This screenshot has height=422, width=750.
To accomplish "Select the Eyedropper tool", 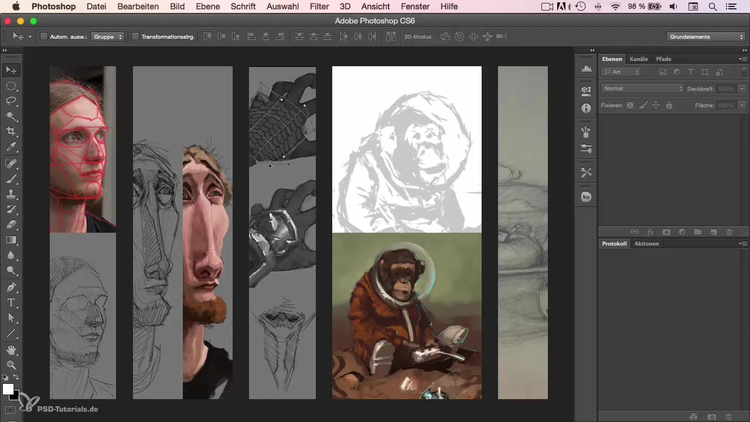I will [11, 147].
